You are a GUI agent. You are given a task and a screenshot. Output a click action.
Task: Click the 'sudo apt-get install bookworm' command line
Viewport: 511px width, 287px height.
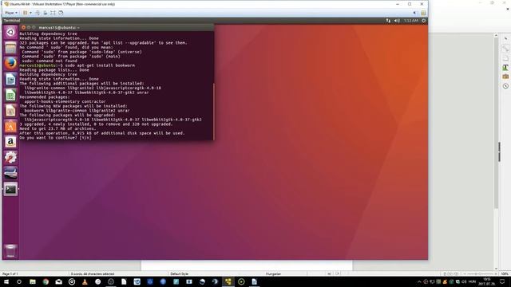point(99,65)
